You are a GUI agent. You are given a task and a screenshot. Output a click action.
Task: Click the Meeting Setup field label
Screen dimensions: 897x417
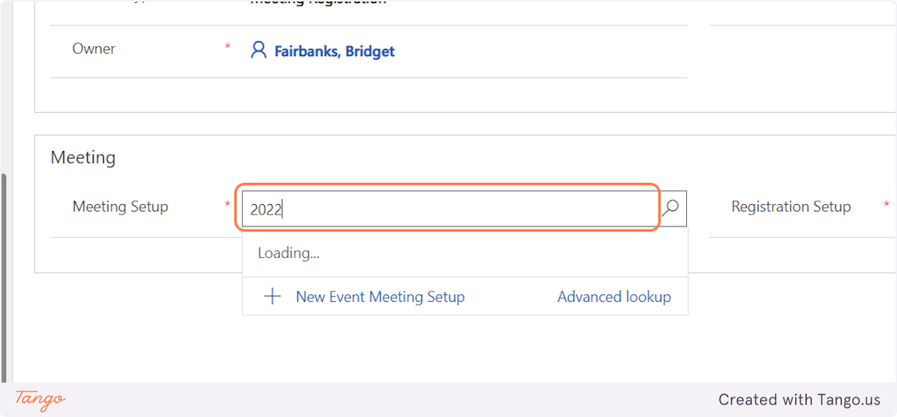[x=120, y=206]
